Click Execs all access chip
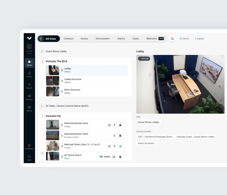The image size is (227, 195). (146, 143)
